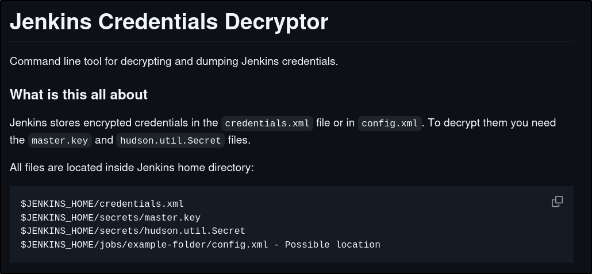Screen dimensions: 592x274
Task: Select the 'What is this all about' heading
Action: point(79,95)
